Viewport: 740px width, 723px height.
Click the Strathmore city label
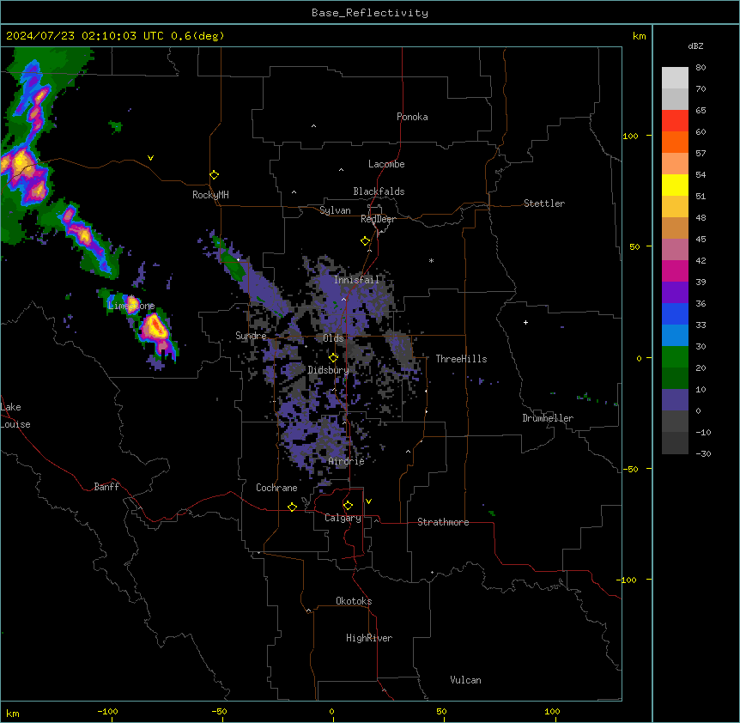(x=443, y=522)
